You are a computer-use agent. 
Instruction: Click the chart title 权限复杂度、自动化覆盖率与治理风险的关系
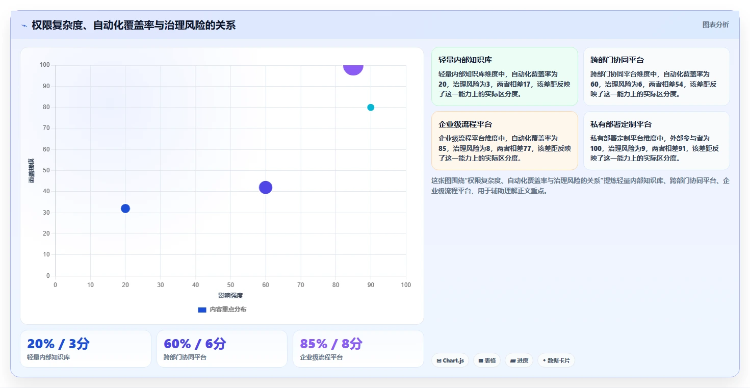134,25
